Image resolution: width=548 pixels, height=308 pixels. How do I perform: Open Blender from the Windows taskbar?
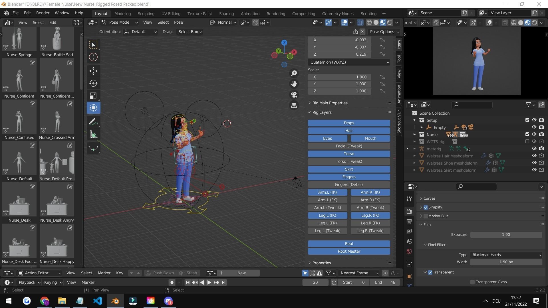coord(115,301)
